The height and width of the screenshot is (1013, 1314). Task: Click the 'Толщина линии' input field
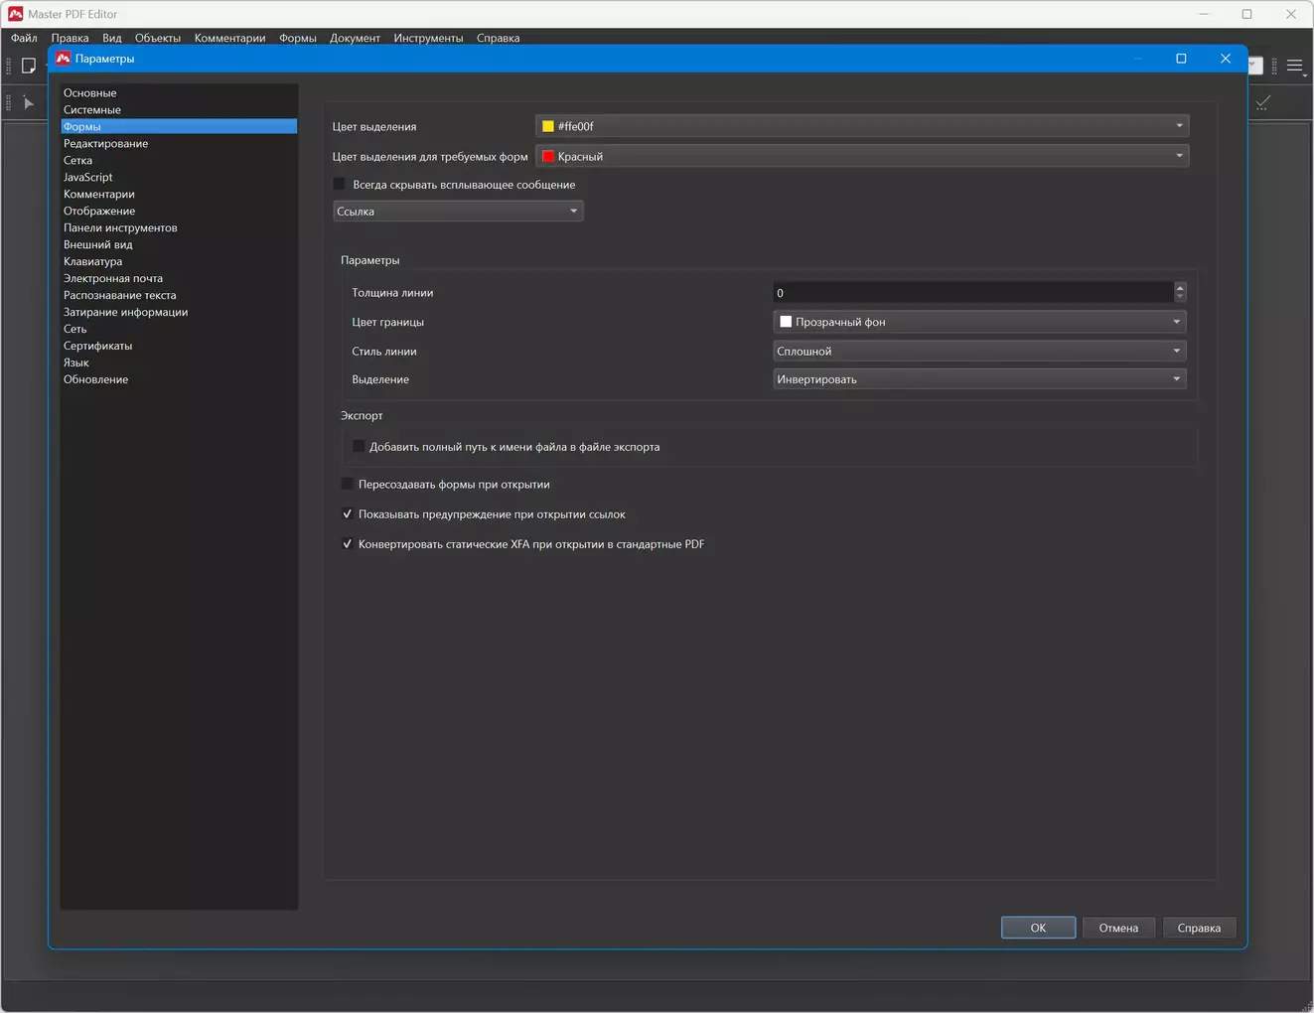pos(971,293)
